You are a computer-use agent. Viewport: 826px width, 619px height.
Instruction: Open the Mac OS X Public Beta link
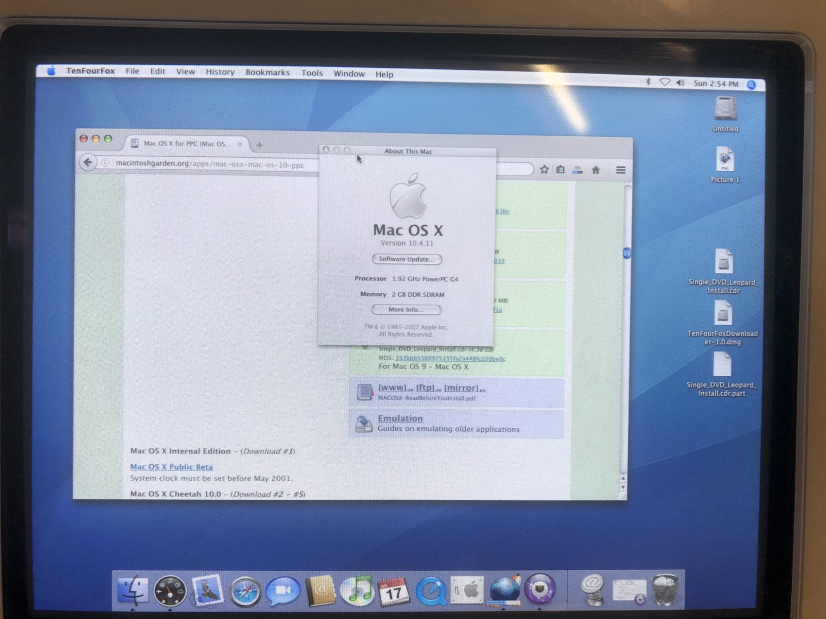pyautogui.click(x=171, y=467)
